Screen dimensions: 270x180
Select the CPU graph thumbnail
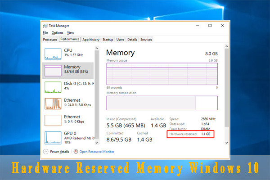pos(53,54)
